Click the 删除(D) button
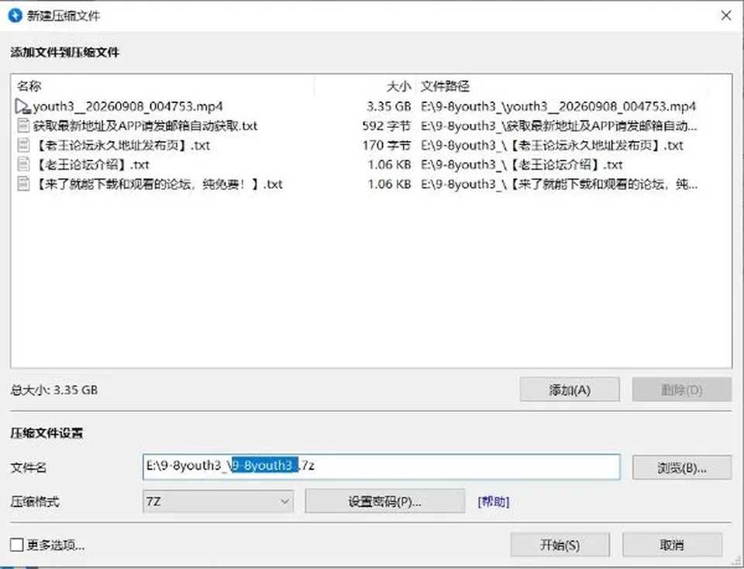The width and height of the screenshot is (744, 569). (x=681, y=390)
